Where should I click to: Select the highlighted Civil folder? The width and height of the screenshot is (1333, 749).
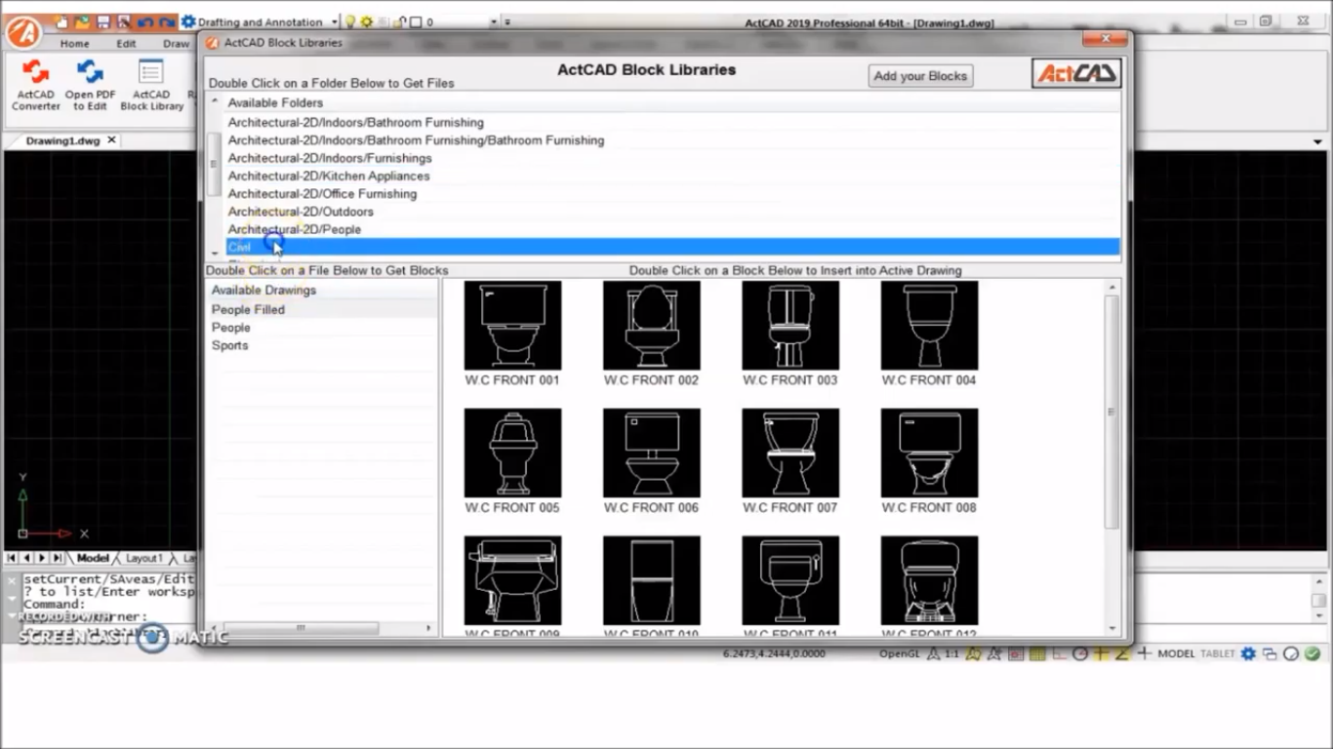[672, 248]
